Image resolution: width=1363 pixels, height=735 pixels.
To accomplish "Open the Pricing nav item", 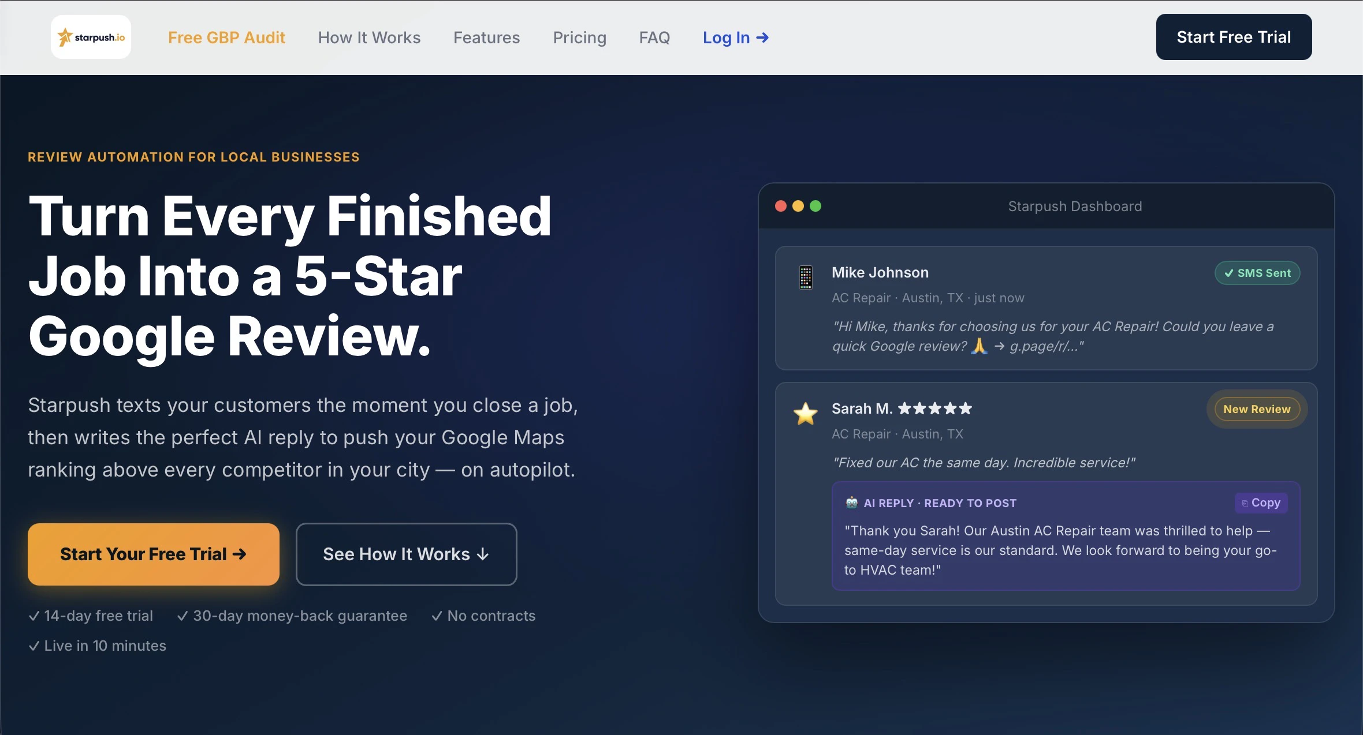I will pos(579,37).
